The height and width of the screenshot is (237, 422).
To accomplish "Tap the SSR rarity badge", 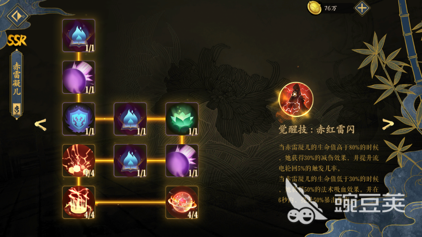I will [x=17, y=40].
